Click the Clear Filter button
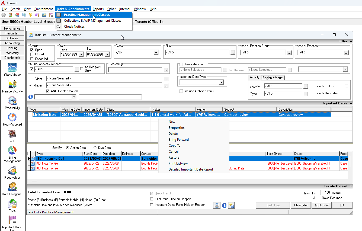 pos(301,205)
